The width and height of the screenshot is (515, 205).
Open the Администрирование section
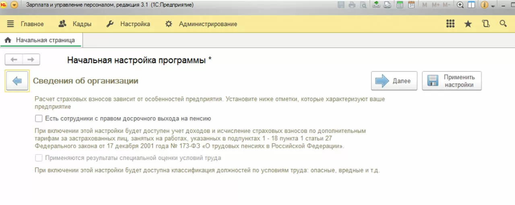(208, 24)
